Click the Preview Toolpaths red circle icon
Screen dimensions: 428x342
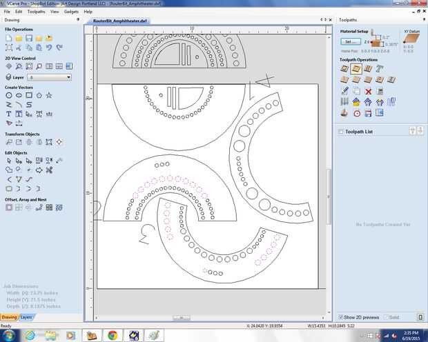point(356,113)
